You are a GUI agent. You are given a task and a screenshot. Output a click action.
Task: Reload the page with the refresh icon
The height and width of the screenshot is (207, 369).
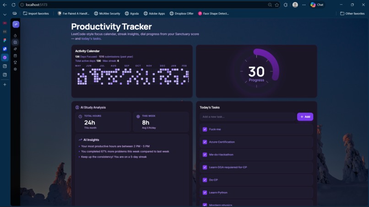[x=13, y=5]
